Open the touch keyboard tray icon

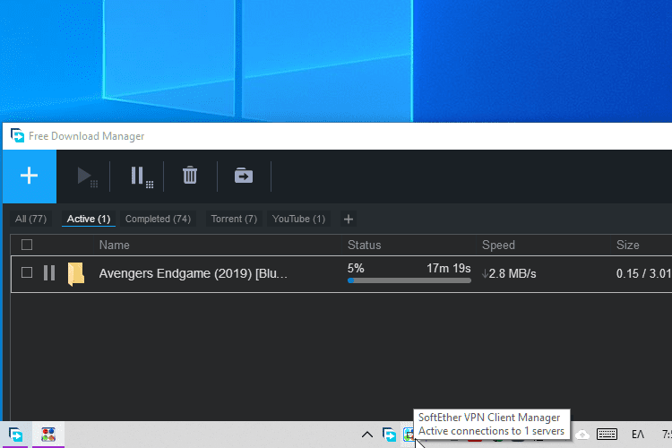click(x=607, y=435)
